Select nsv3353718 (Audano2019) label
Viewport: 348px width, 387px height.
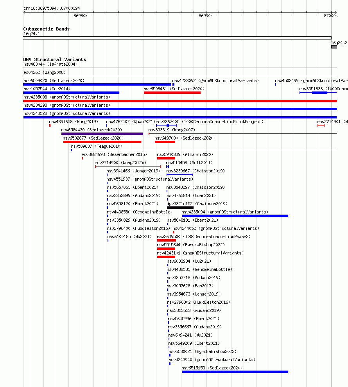coord(194,278)
